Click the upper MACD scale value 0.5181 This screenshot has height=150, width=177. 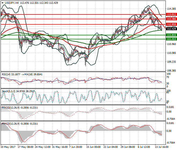[170, 107]
